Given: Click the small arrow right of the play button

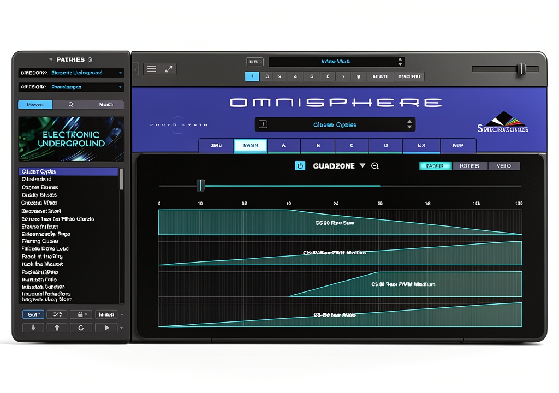Looking at the screenshot, I should (122, 327).
